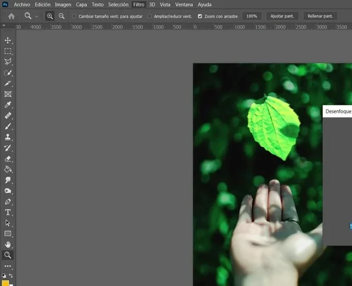This screenshot has height=286, width=352.
Task: Open the Ayuda menu
Action: pyautogui.click(x=205, y=5)
